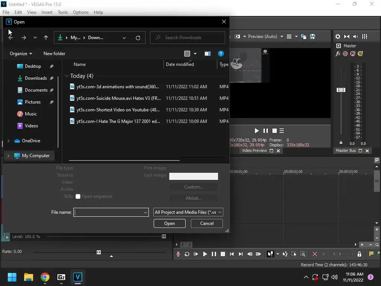Open Chrome from the taskbar

click(x=45, y=277)
